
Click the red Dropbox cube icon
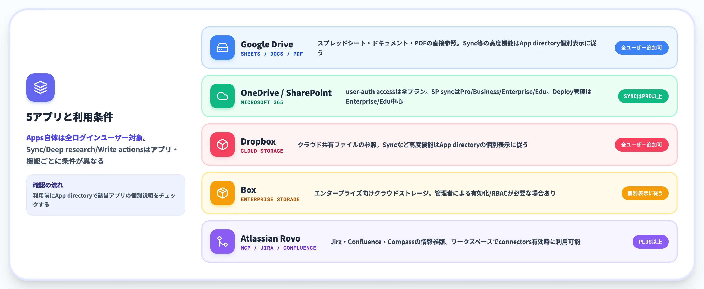click(x=223, y=145)
